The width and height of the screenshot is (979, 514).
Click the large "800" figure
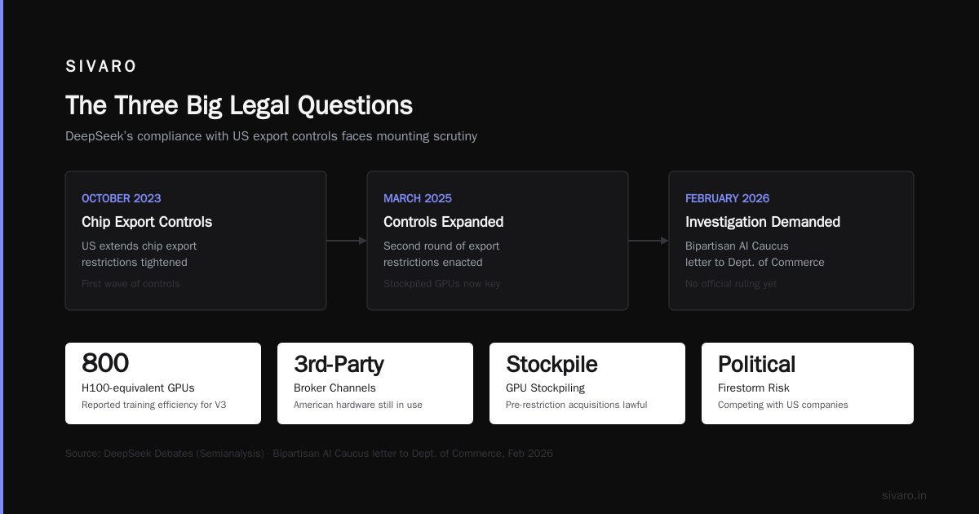click(x=105, y=364)
